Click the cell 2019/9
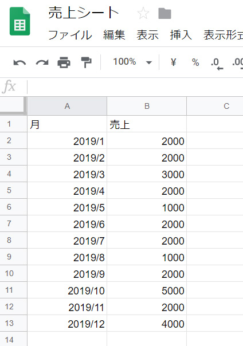243x346 pixels. tap(67, 273)
